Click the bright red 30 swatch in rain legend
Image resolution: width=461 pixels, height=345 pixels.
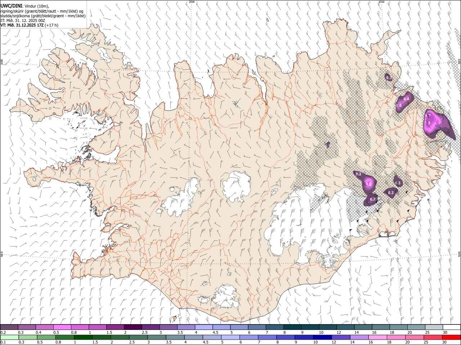[452, 337]
